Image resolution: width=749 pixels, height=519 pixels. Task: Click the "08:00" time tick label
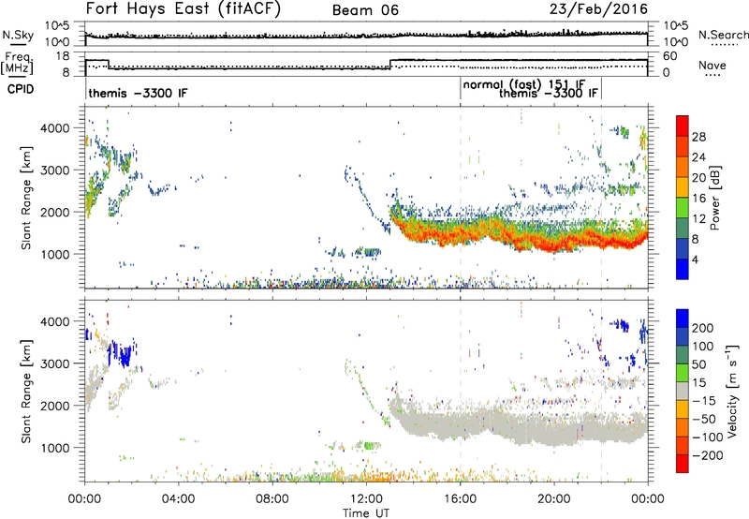tap(272, 499)
